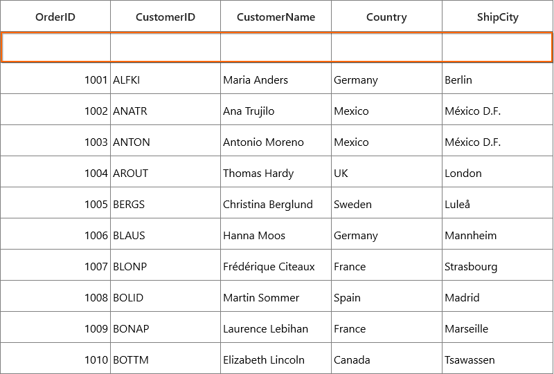Select the Ana Trujilo name cell
554x374 pixels.
276,109
